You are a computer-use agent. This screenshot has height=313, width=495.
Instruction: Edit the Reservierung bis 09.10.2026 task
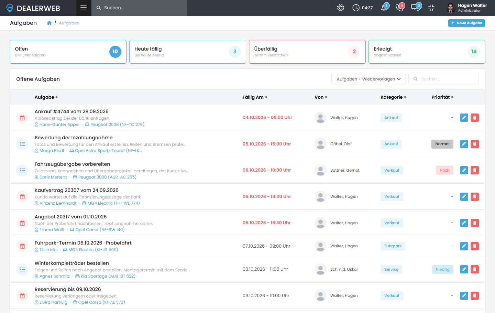point(464,295)
